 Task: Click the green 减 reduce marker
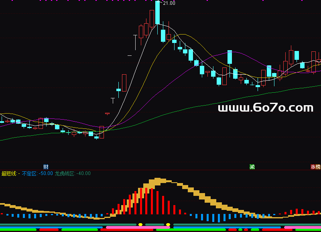[252, 167]
